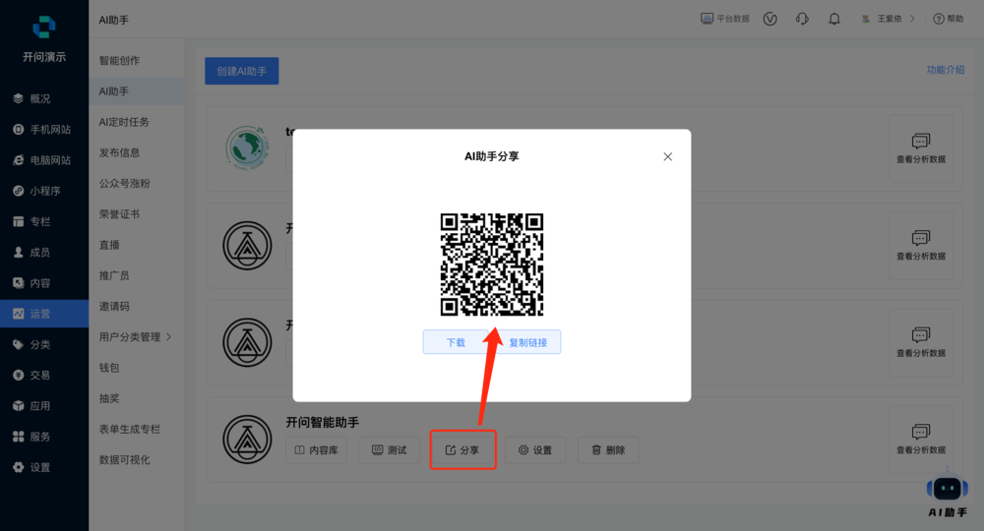
Task: Select 直播 menu item
Action: (x=136, y=245)
